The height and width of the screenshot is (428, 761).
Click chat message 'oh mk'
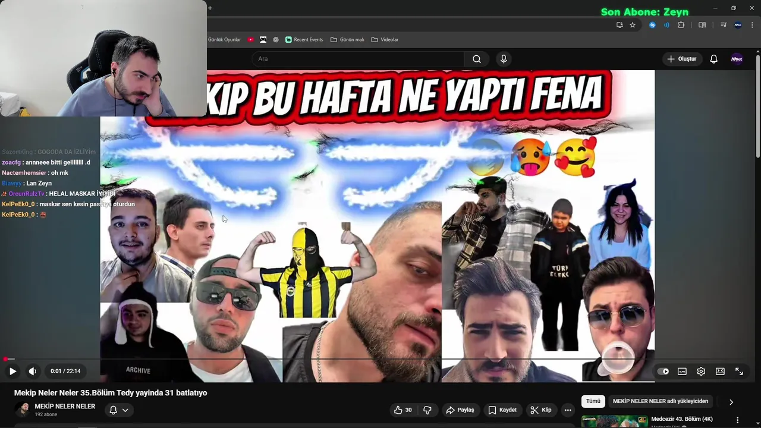click(x=59, y=173)
